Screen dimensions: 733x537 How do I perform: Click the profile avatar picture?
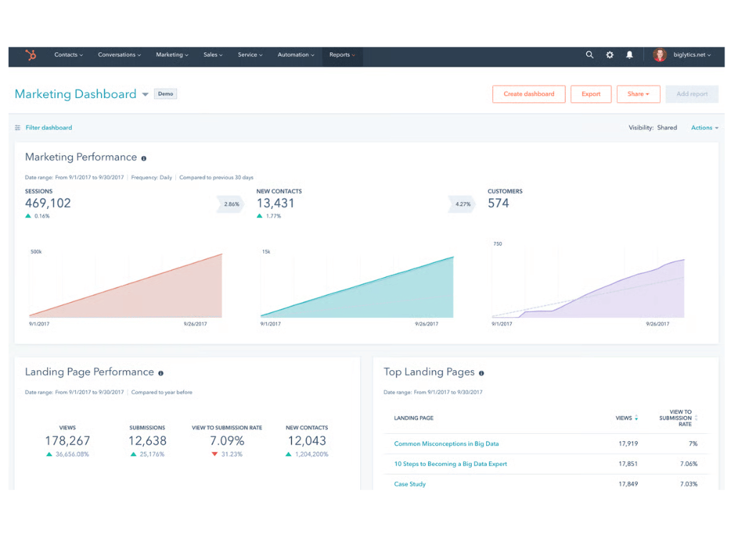659,54
